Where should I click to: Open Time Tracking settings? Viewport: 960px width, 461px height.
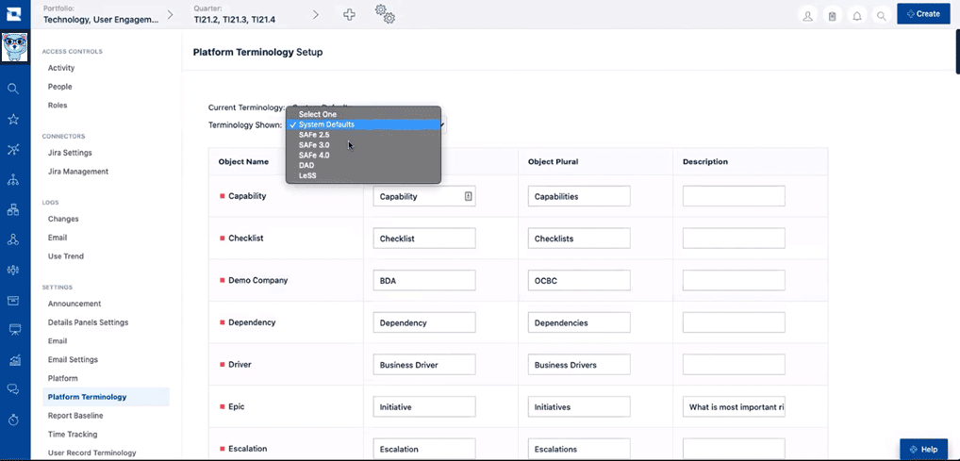coord(73,434)
